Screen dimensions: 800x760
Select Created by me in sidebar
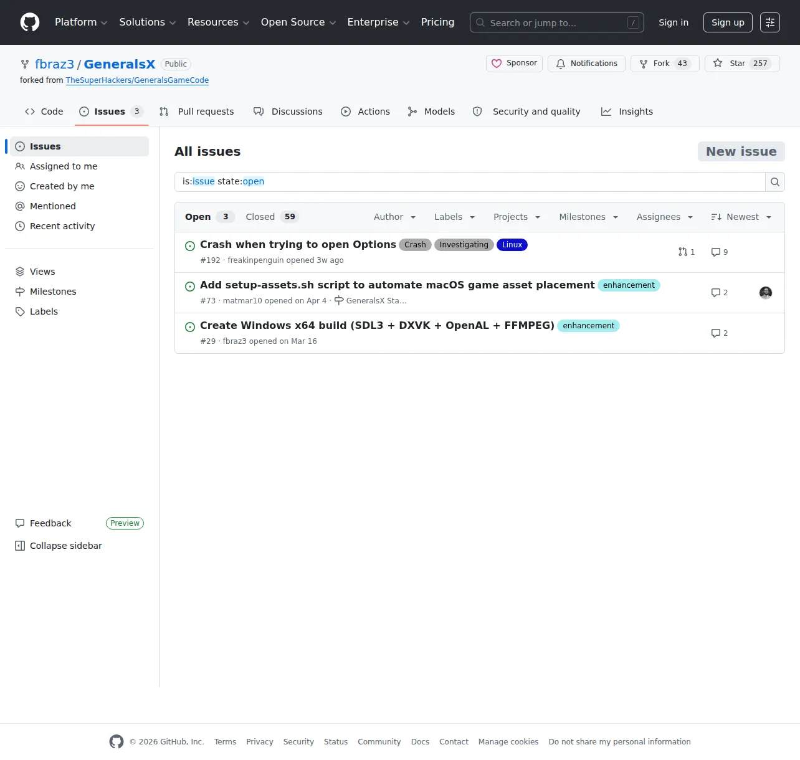pyautogui.click(x=79, y=186)
